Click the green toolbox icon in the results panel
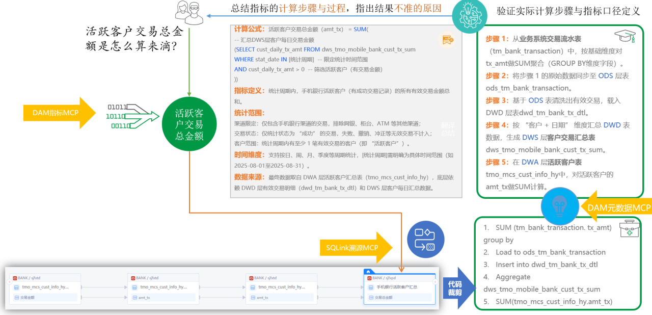Image resolution: width=652 pixels, height=315 pixels. [629, 229]
